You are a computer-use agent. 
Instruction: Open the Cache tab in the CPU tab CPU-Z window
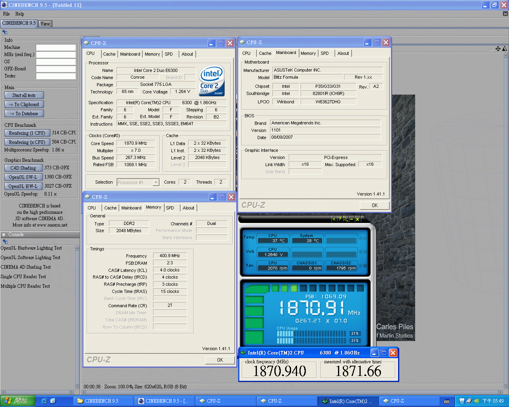(109, 54)
